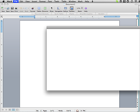
Task: Click the Sec 1 status bar entry
Action: pos(39,111)
